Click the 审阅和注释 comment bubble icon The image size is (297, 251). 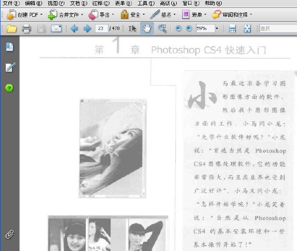click(216, 14)
